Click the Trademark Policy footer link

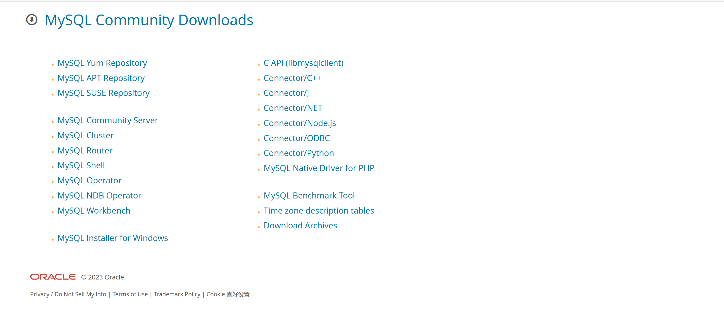click(177, 294)
